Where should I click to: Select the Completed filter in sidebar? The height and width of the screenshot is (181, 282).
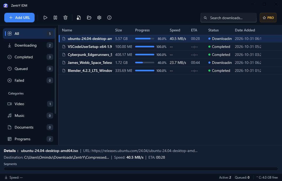click(29, 57)
